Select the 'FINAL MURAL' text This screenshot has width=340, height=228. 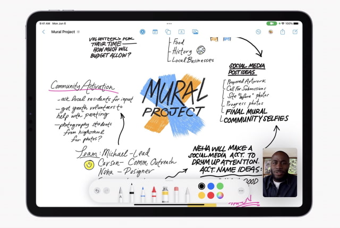coord(246,112)
